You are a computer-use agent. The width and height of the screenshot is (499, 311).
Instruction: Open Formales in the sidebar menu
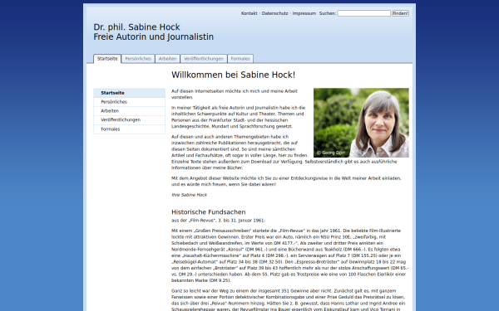click(x=129, y=129)
